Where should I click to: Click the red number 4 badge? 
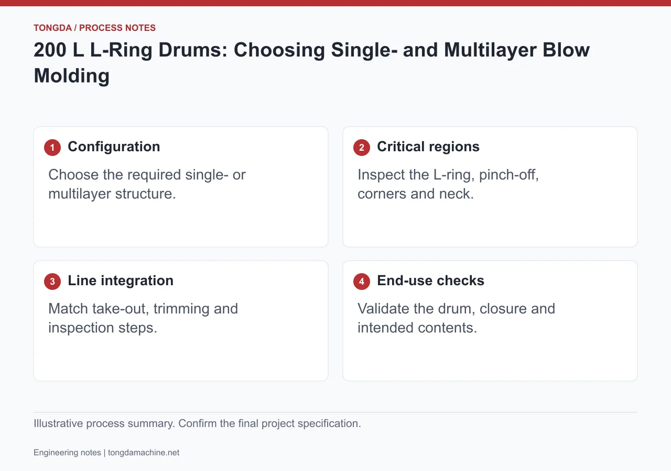pyautogui.click(x=362, y=282)
